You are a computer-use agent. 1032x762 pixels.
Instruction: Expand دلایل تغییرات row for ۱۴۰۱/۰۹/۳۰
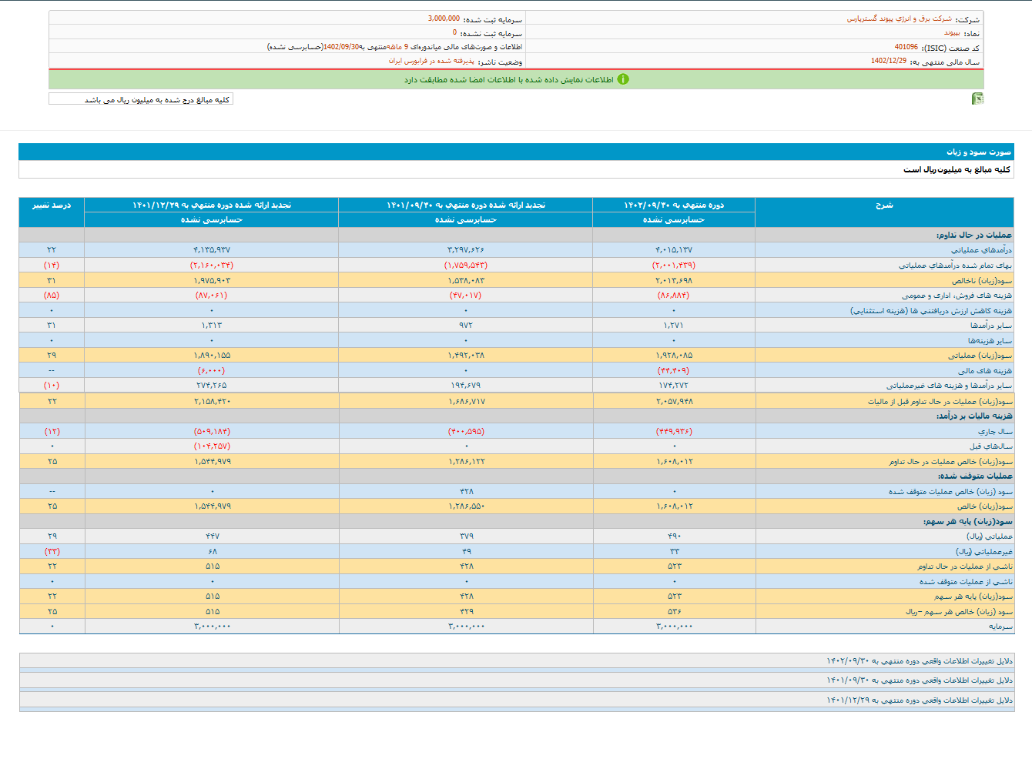coord(920,680)
